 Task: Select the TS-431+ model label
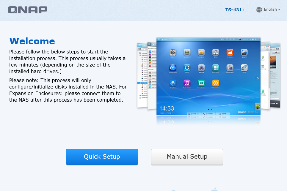click(x=235, y=10)
